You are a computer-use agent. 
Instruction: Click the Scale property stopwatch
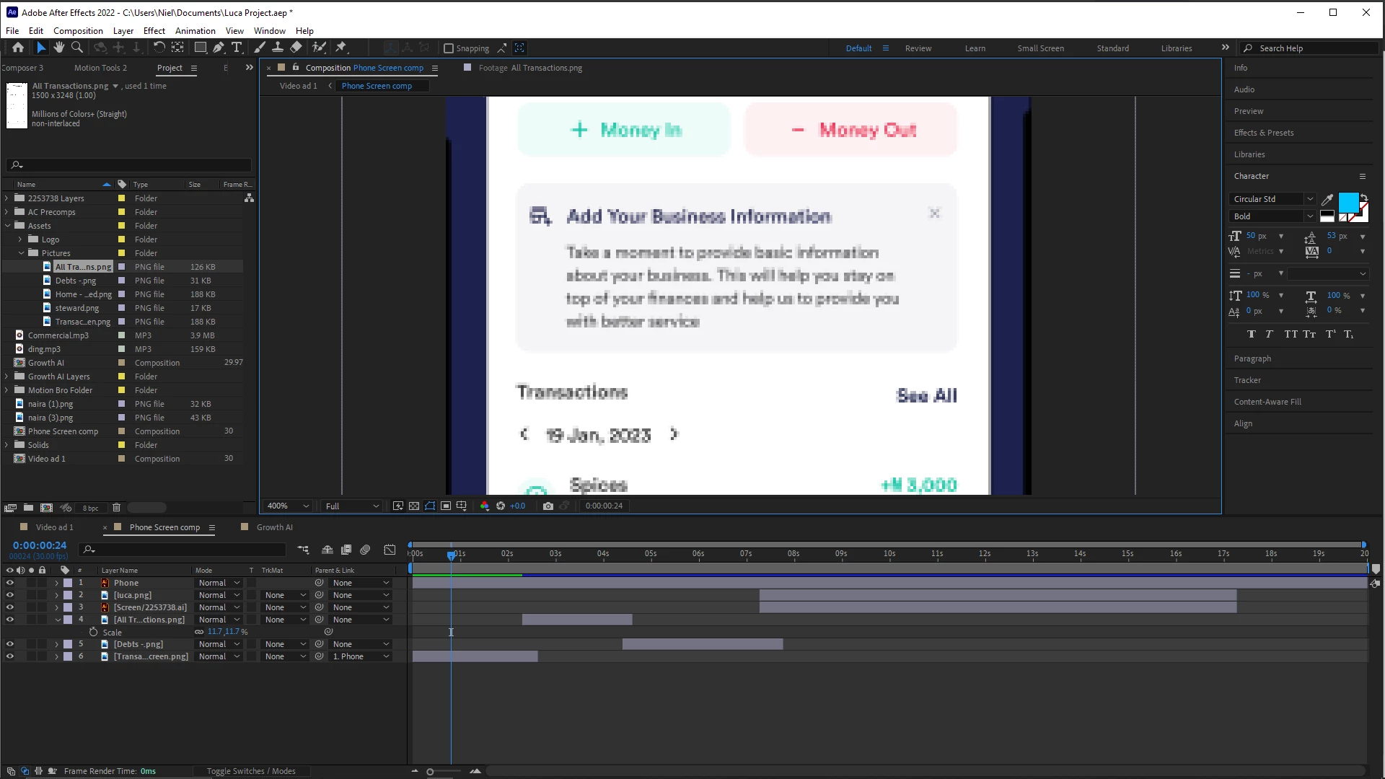93,632
